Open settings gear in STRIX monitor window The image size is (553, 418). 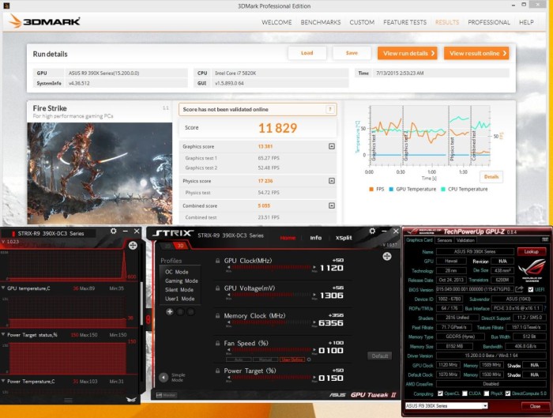pyautogui.click(x=114, y=231)
